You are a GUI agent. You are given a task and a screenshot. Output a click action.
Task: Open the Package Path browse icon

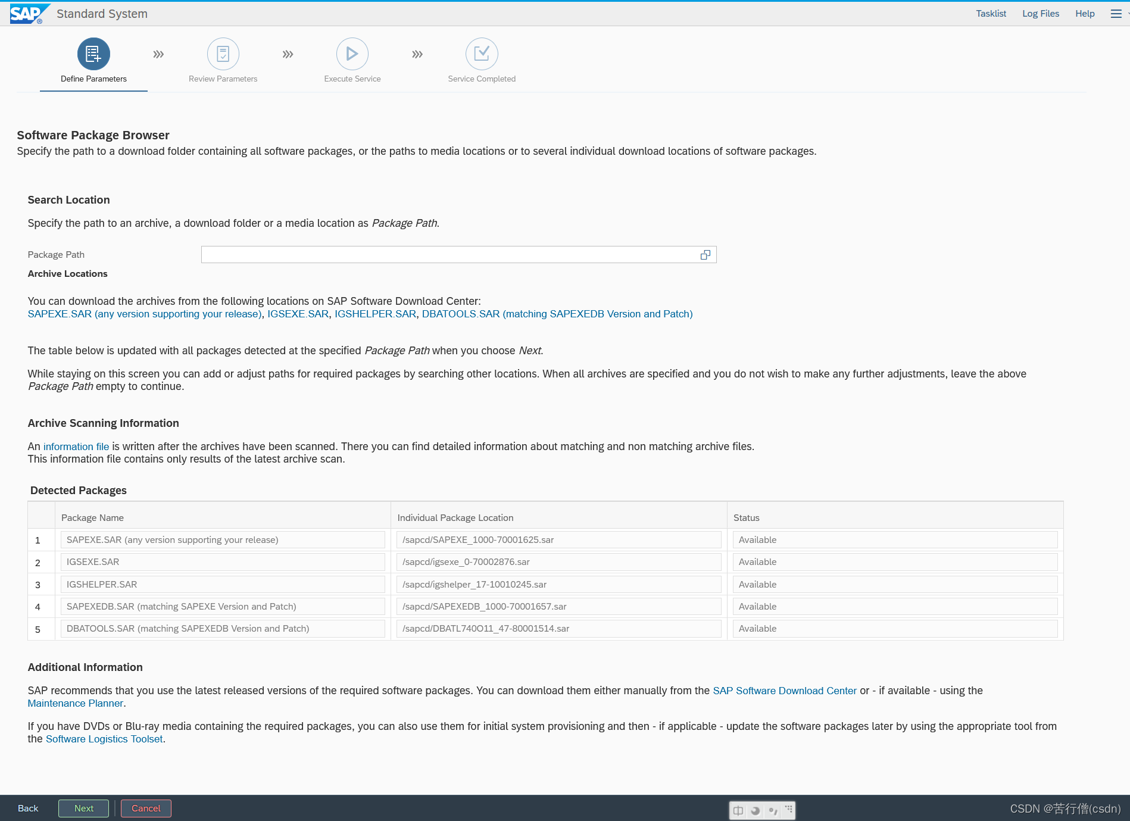click(x=706, y=255)
